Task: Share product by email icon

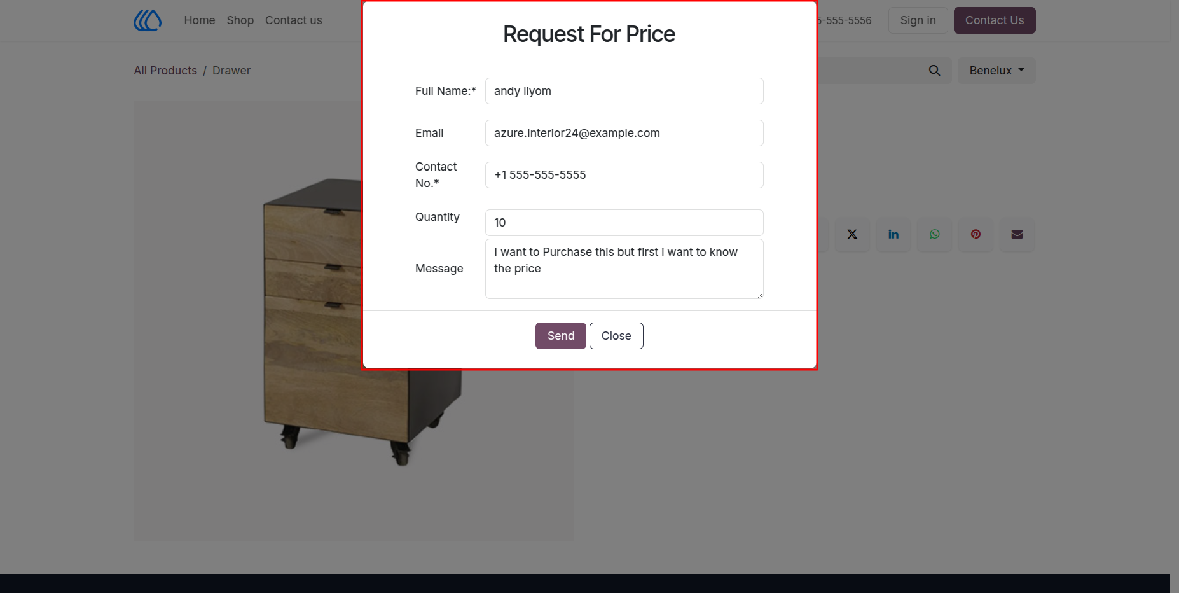Action: [1017, 234]
